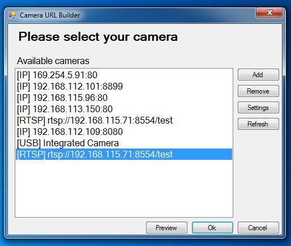Remove the selected camera with Remove button

tap(258, 91)
